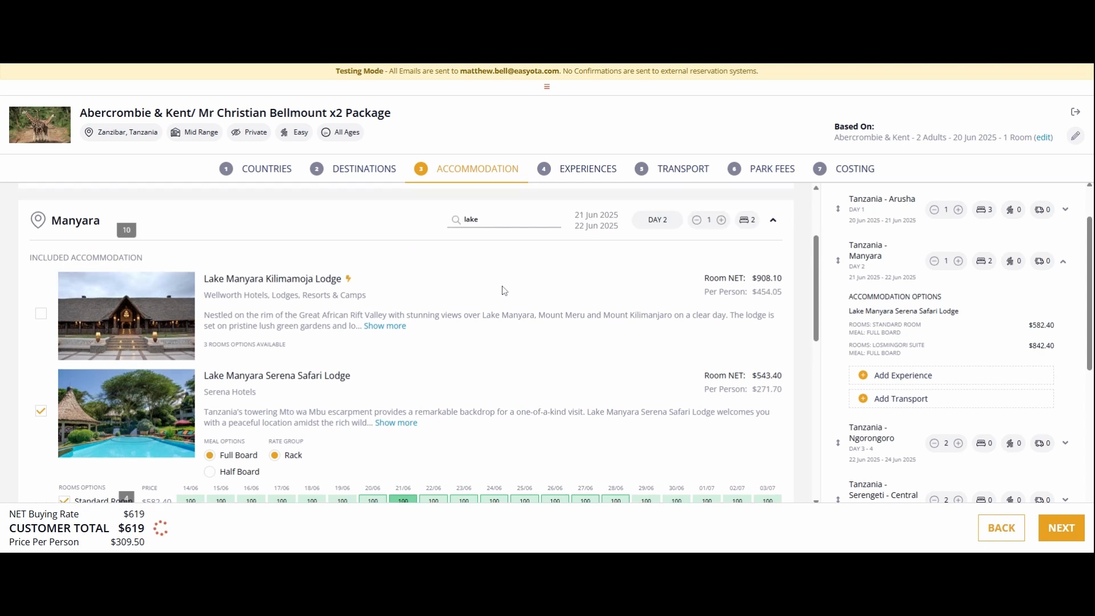Click the BACK button
The image size is (1095, 616).
1001,528
